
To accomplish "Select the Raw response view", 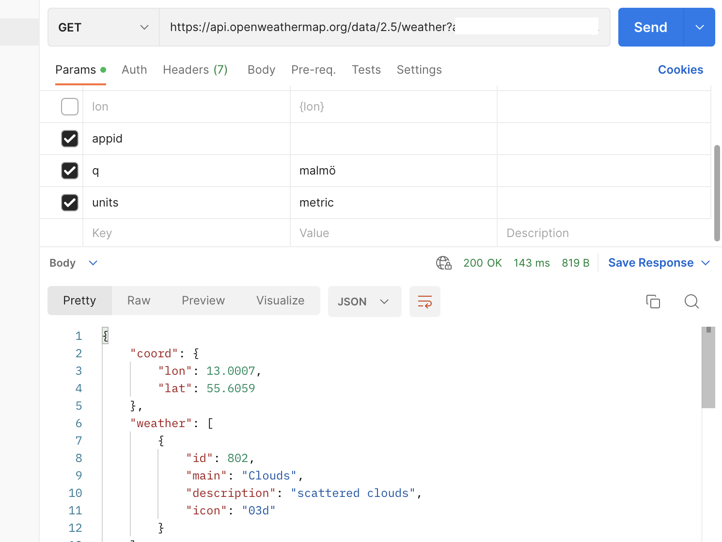I will click(x=139, y=301).
